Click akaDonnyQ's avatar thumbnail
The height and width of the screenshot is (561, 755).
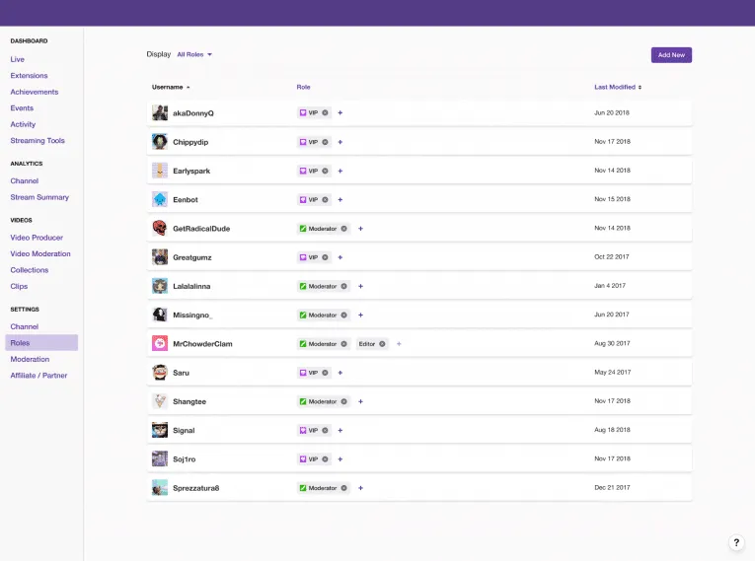160,113
